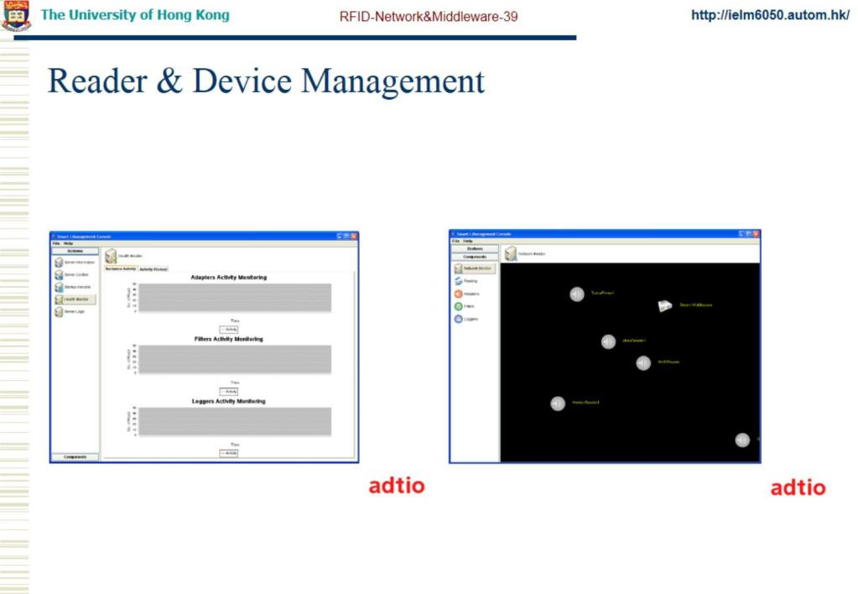This screenshot has height=594, width=858.
Task: Open Help menu in the left console
Action: click(69, 243)
